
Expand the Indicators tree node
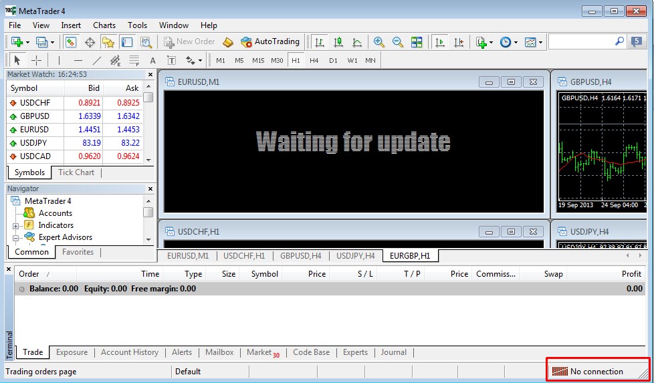tap(16, 225)
